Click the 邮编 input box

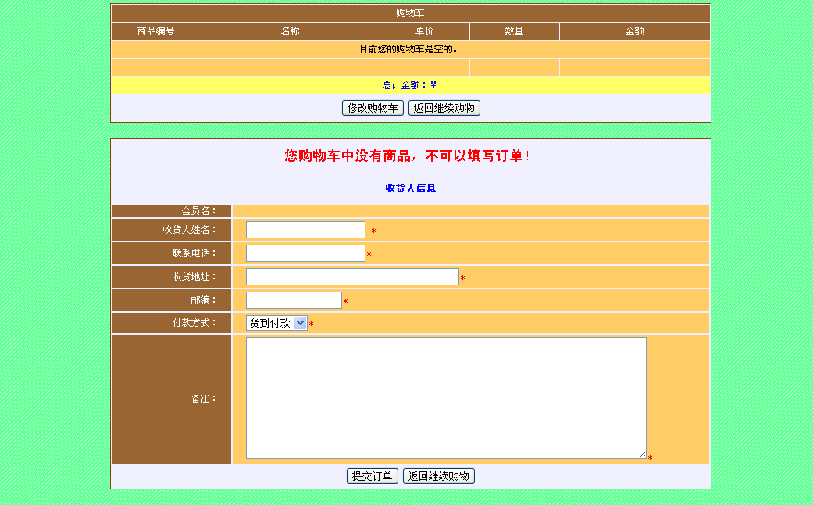294,300
